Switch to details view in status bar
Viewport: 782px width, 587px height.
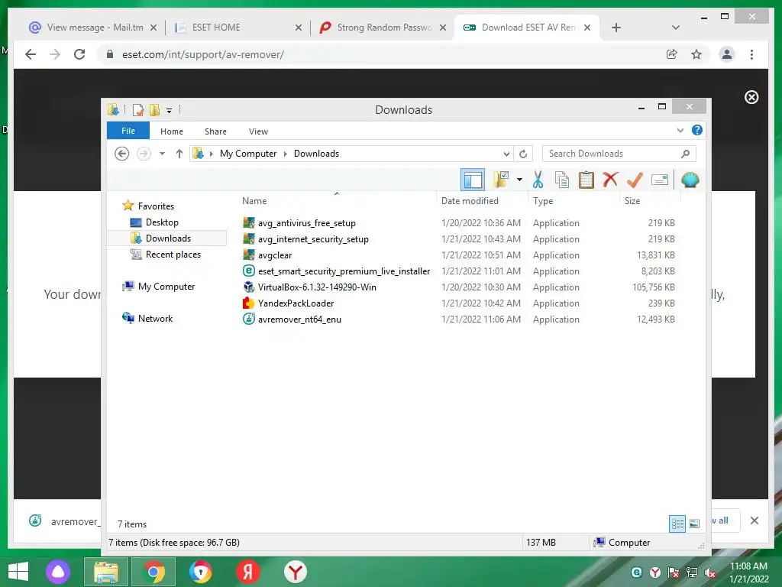677,524
